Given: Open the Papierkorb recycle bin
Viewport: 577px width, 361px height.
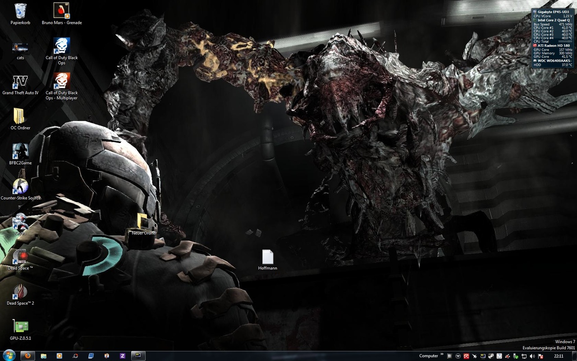Looking at the screenshot, I should [x=20, y=14].
